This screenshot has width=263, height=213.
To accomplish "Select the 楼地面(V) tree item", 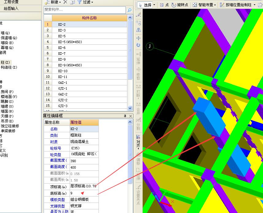I will point(9,96).
